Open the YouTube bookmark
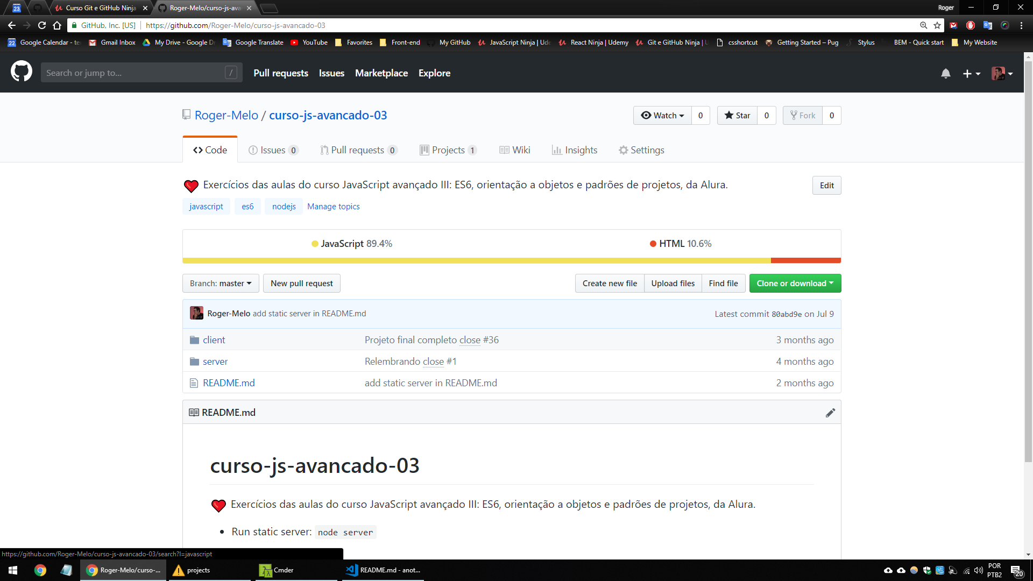The width and height of the screenshot is (1033, 581). tap(309, 42)
